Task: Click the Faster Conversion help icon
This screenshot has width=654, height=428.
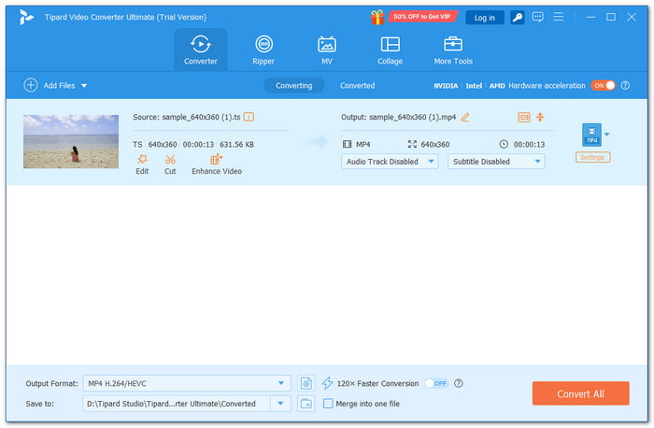Action: [x=458, y=383]
